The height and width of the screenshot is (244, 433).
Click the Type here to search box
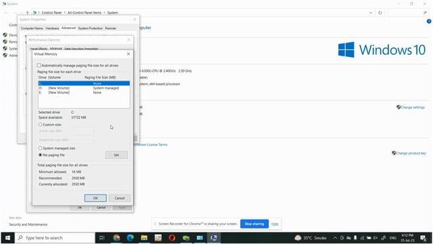coord(55,238)
